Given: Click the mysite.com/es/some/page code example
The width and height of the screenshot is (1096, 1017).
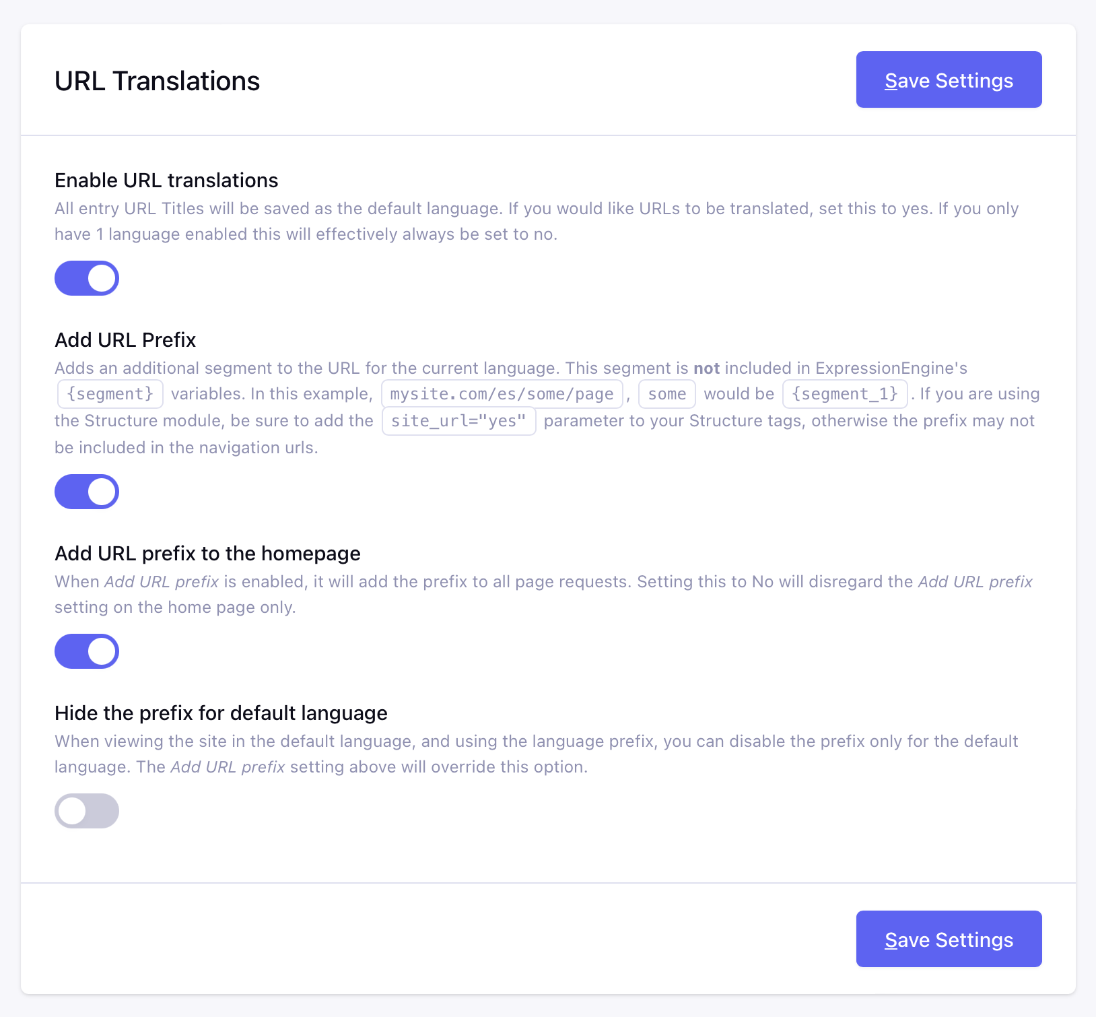Looking at the screenshot, I should coord(502,394).
